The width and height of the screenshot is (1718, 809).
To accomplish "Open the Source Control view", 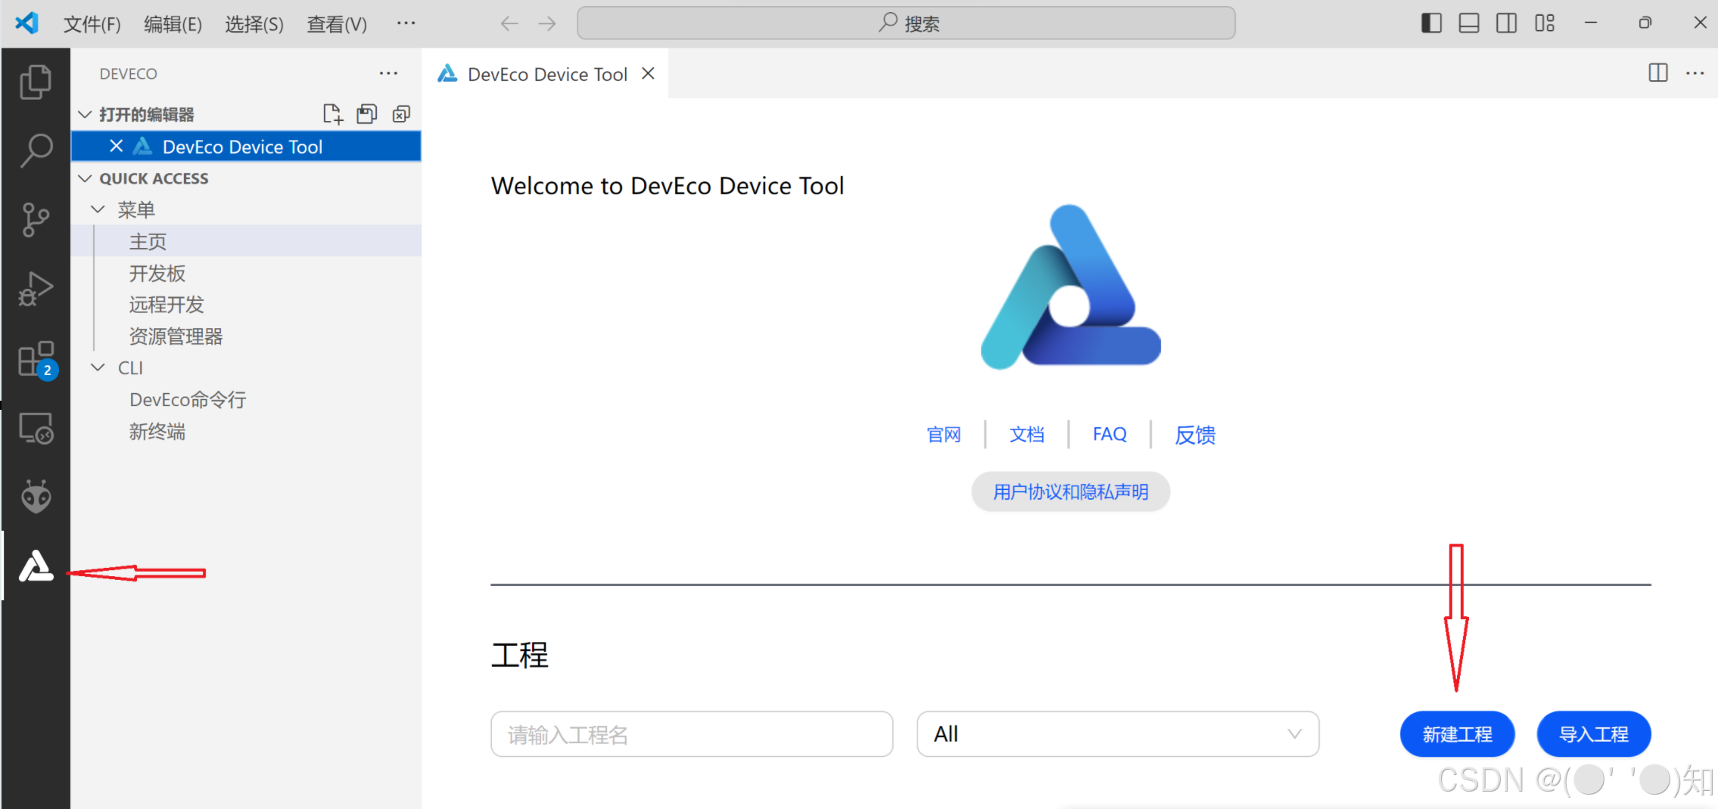I will tap(36, 220).
